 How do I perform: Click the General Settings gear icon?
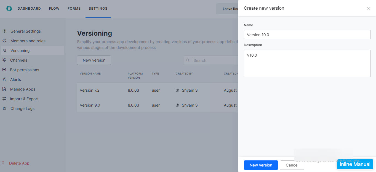tap(4, 31)
